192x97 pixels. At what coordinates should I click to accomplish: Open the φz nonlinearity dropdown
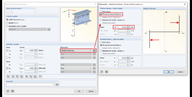pos(76,72)
